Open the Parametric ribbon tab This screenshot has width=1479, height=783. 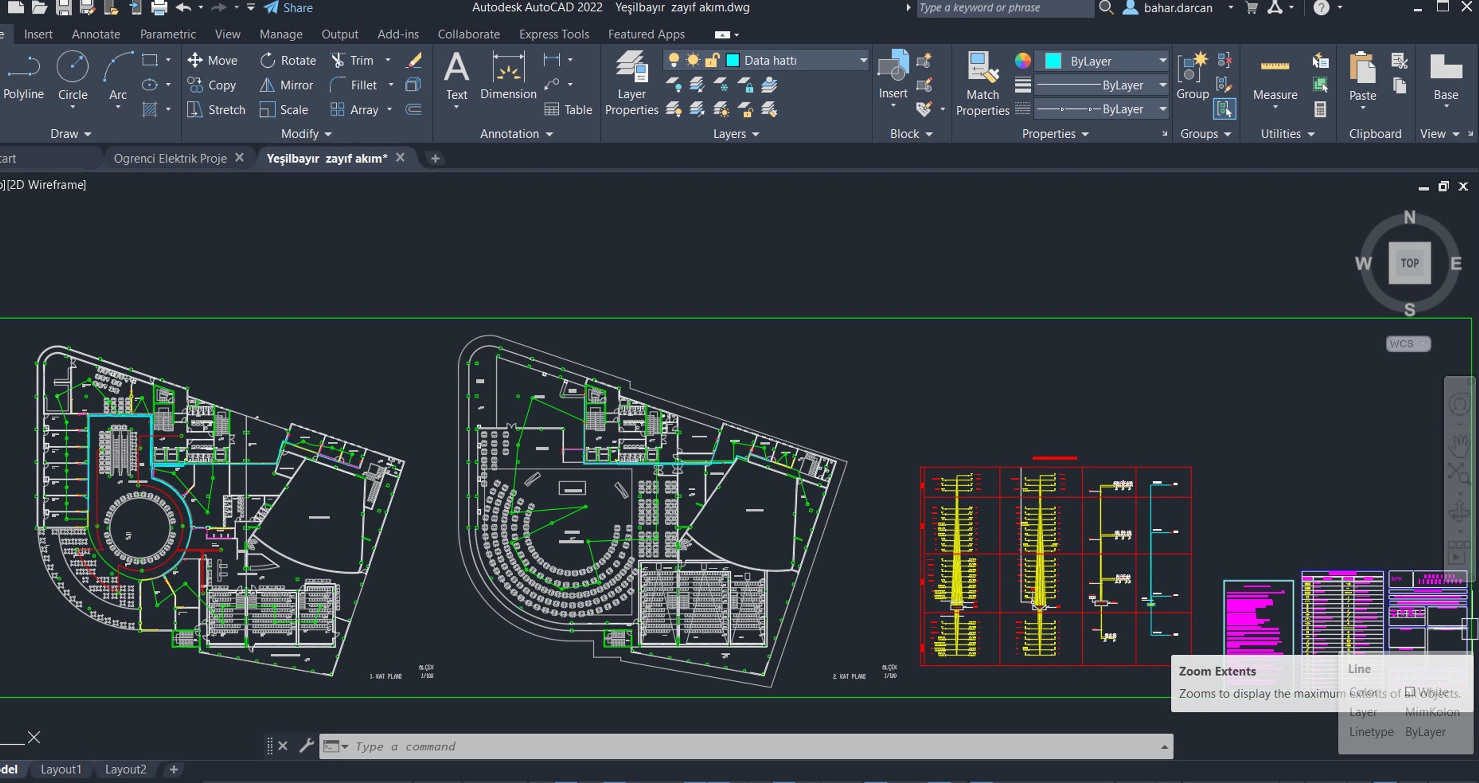[168, 34]
